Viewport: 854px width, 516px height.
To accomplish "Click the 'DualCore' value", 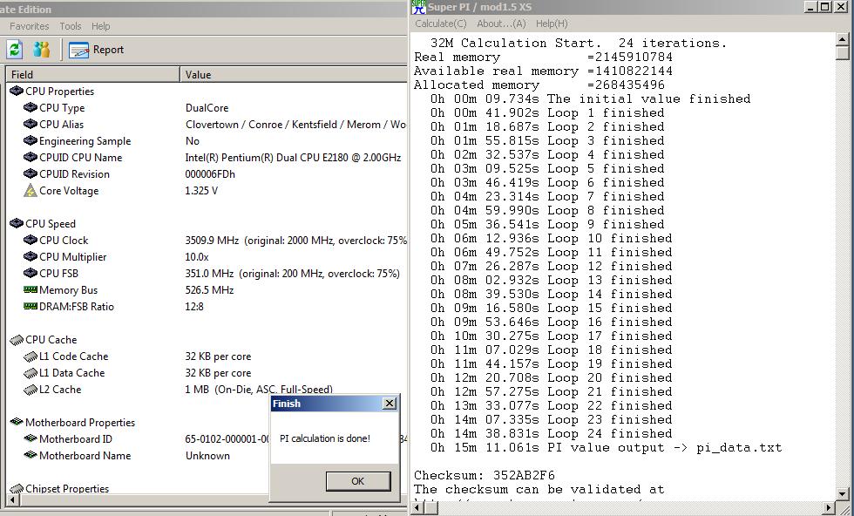I will click(207, 108).
